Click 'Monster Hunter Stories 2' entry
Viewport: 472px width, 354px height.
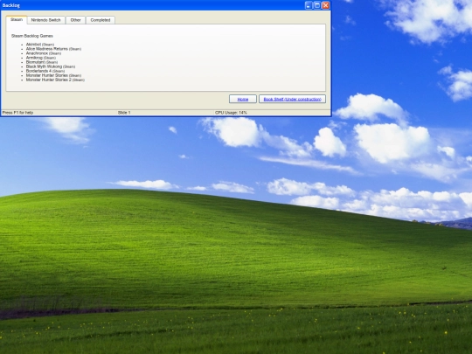pyautogui.click(x=55, y=80)
